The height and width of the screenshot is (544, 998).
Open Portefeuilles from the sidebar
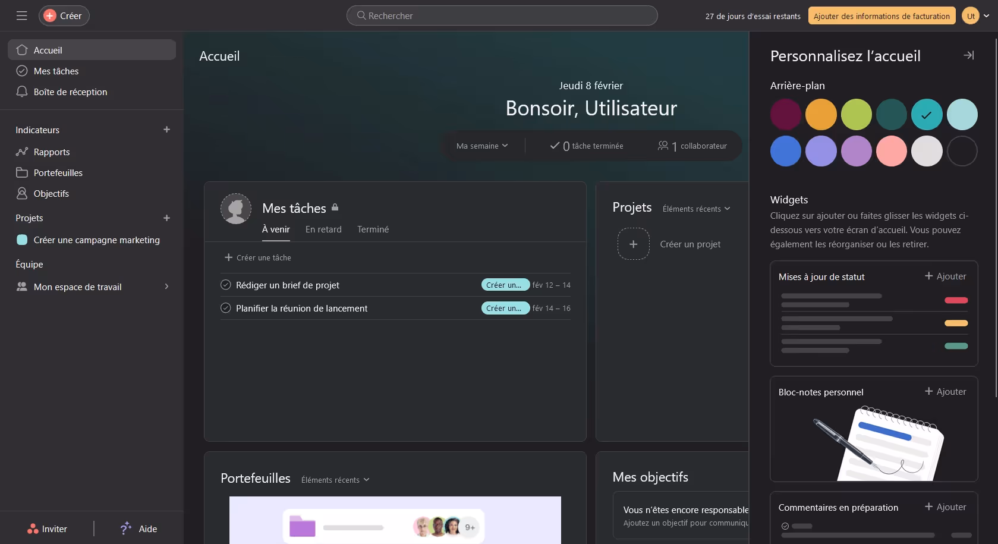(x=58, y=172)
